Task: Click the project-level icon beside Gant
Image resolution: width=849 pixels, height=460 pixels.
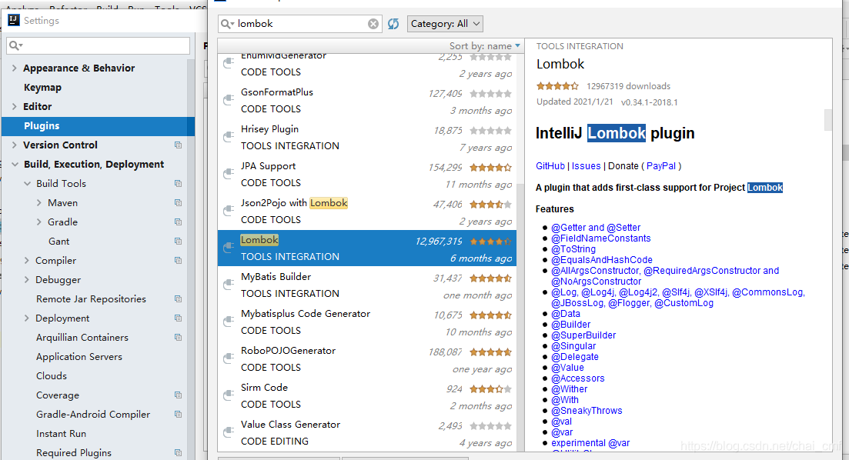Action: [x=178, y=242]
